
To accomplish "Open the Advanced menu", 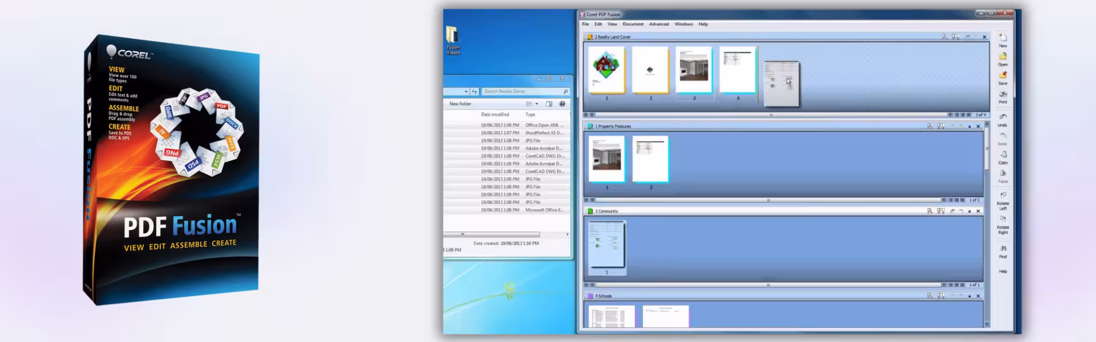I will [x=659, y=24].
